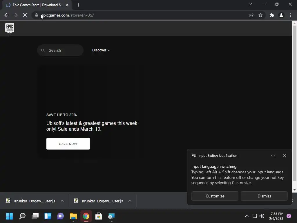This screenshot has height=223, width=297.
Task: Open Widgets from taskbar
Action: (x=48, y=216)
